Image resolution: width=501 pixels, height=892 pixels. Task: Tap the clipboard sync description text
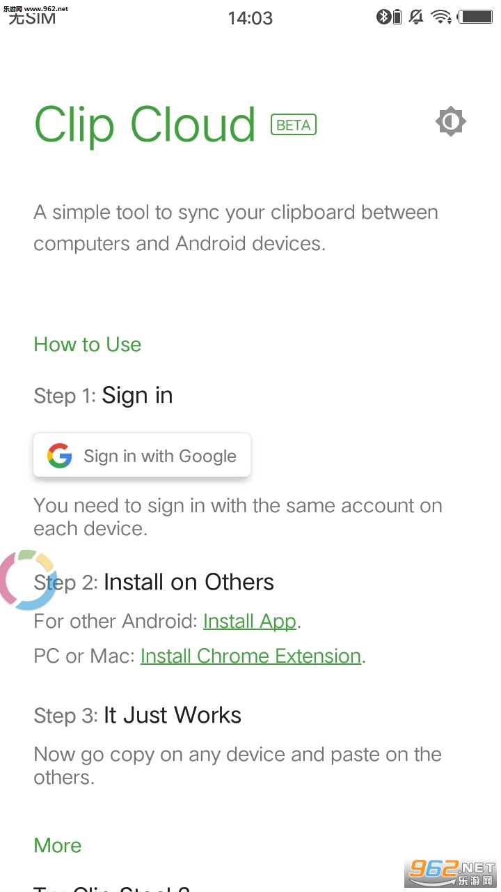[236, 228]
